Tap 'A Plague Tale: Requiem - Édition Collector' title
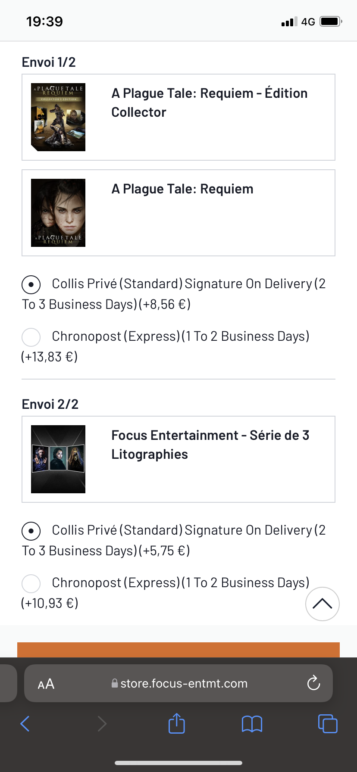 pyautogui.click(x=209, y=103)
